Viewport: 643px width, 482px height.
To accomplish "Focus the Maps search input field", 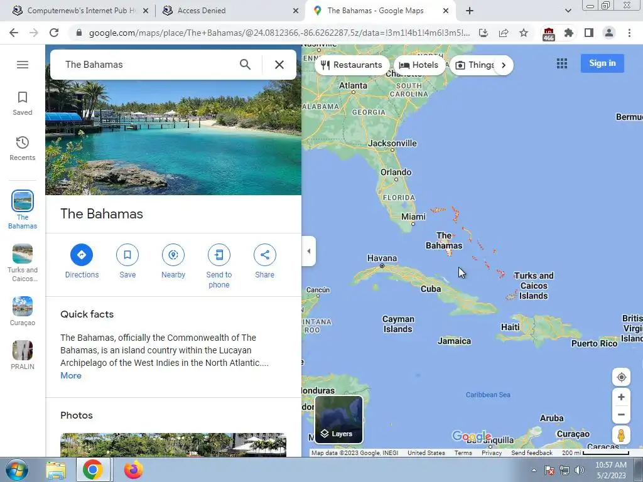I will [148, 65].
